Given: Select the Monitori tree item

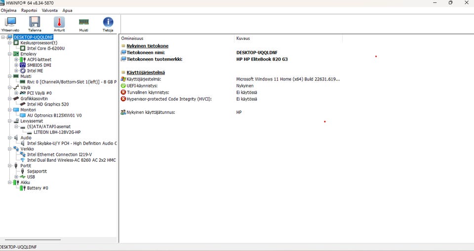Looking at the screenshot, I should pos(28,109).
